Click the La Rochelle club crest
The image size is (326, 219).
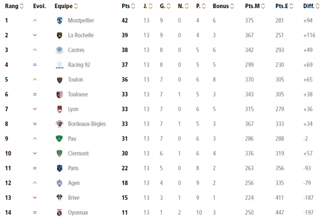[59, 35]
